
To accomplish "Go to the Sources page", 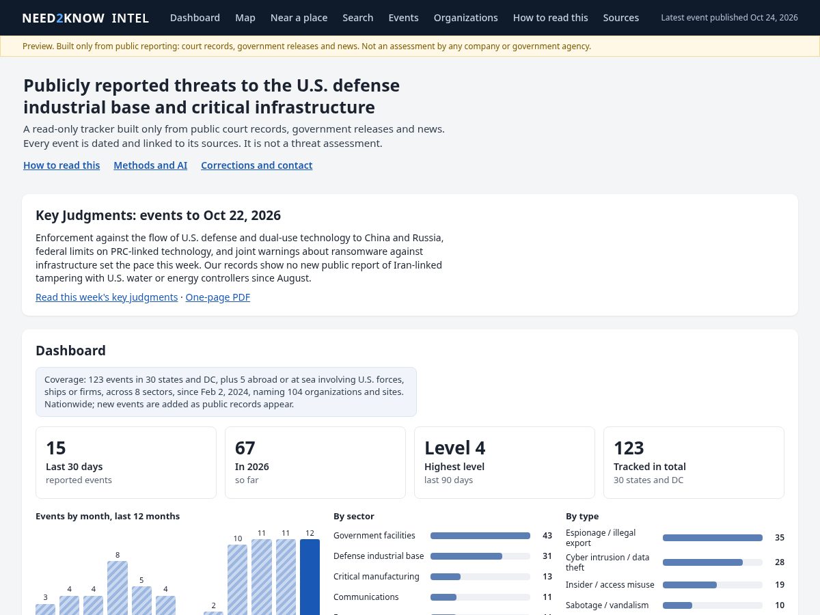I will tap(621, 18).
